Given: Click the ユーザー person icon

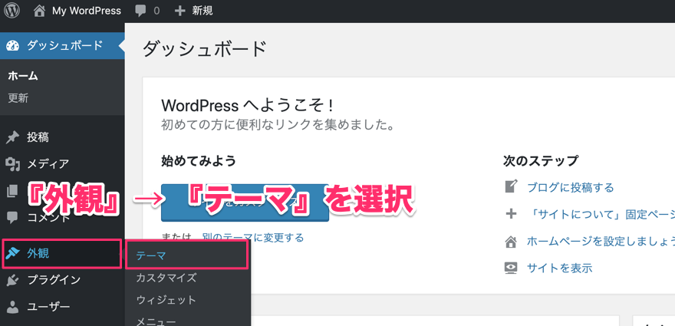Looking at the screenshot, I should point(13,307).
